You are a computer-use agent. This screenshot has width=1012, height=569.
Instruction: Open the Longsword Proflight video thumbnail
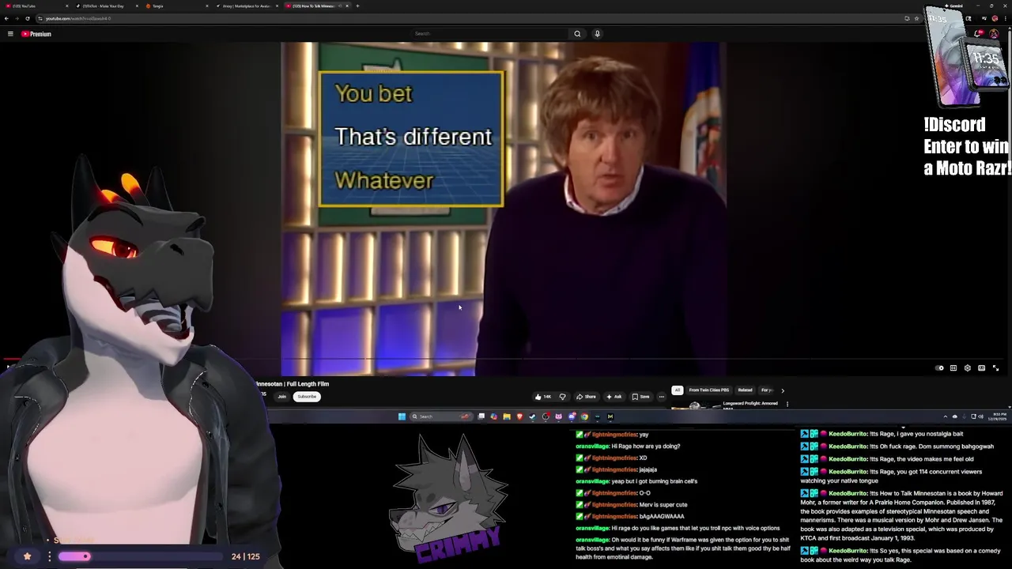(694, 405)
